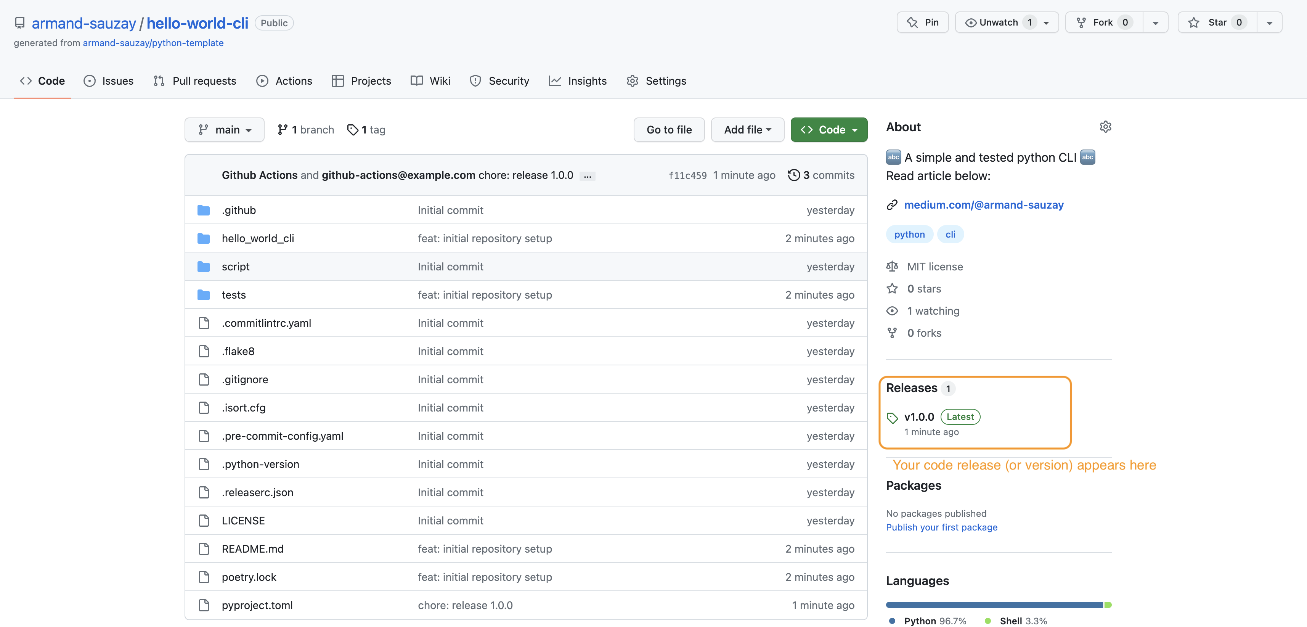Click the .flake8 file icon
Screen dimensions: 1307x627
[x=204, y=351]
